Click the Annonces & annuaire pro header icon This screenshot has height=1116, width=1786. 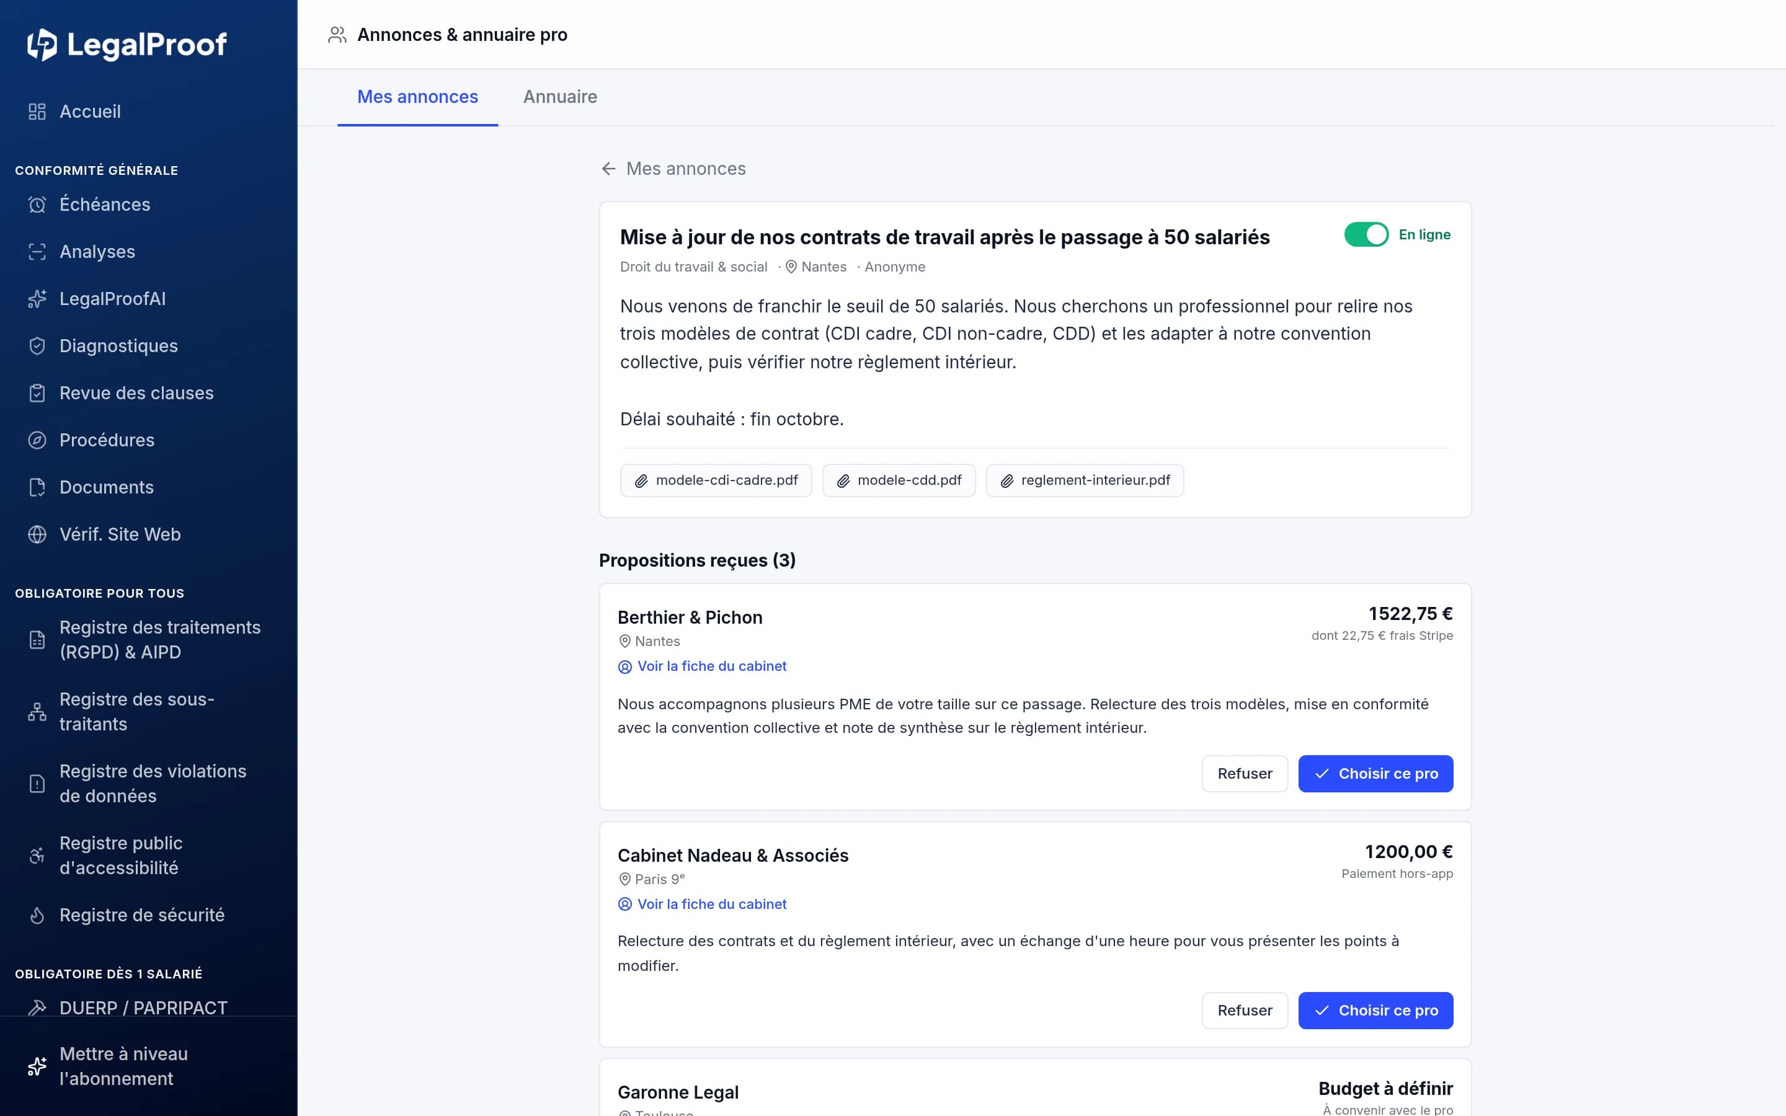[x=337, y=35]
